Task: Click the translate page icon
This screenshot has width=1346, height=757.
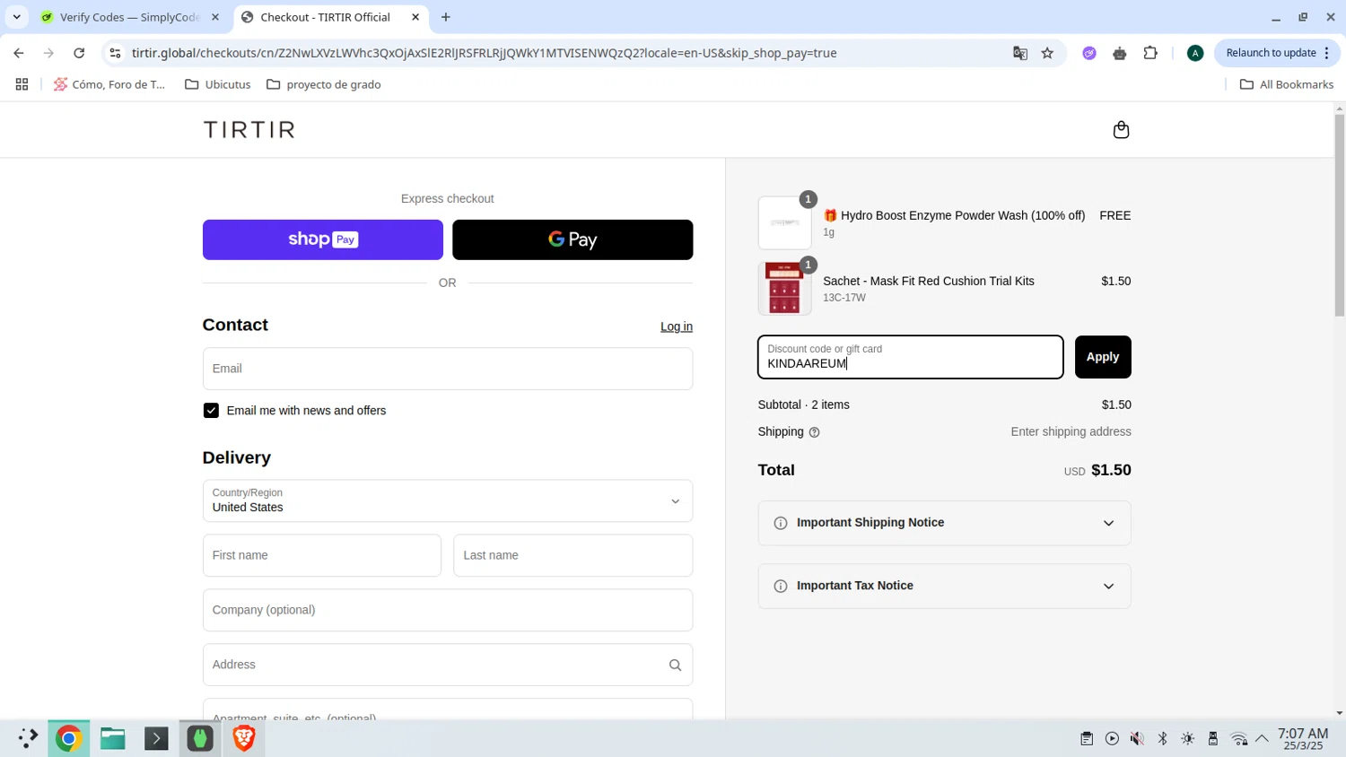Action: (1020, 53)
